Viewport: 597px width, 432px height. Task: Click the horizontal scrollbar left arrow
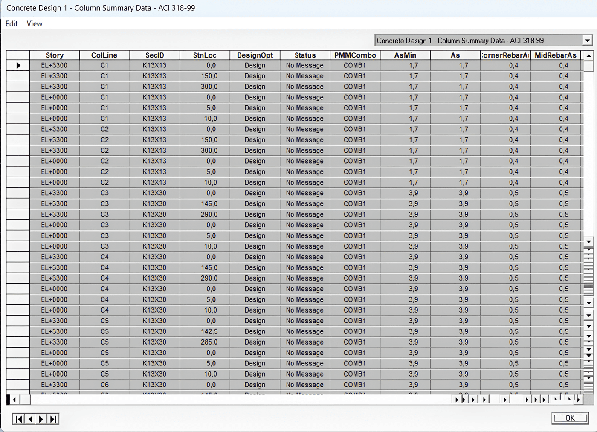click(14, 400)
